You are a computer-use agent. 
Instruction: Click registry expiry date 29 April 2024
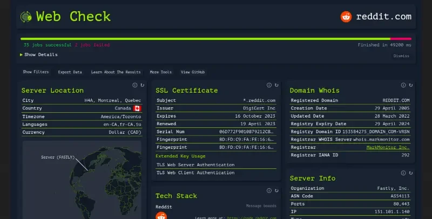click(x=392, y=124)
